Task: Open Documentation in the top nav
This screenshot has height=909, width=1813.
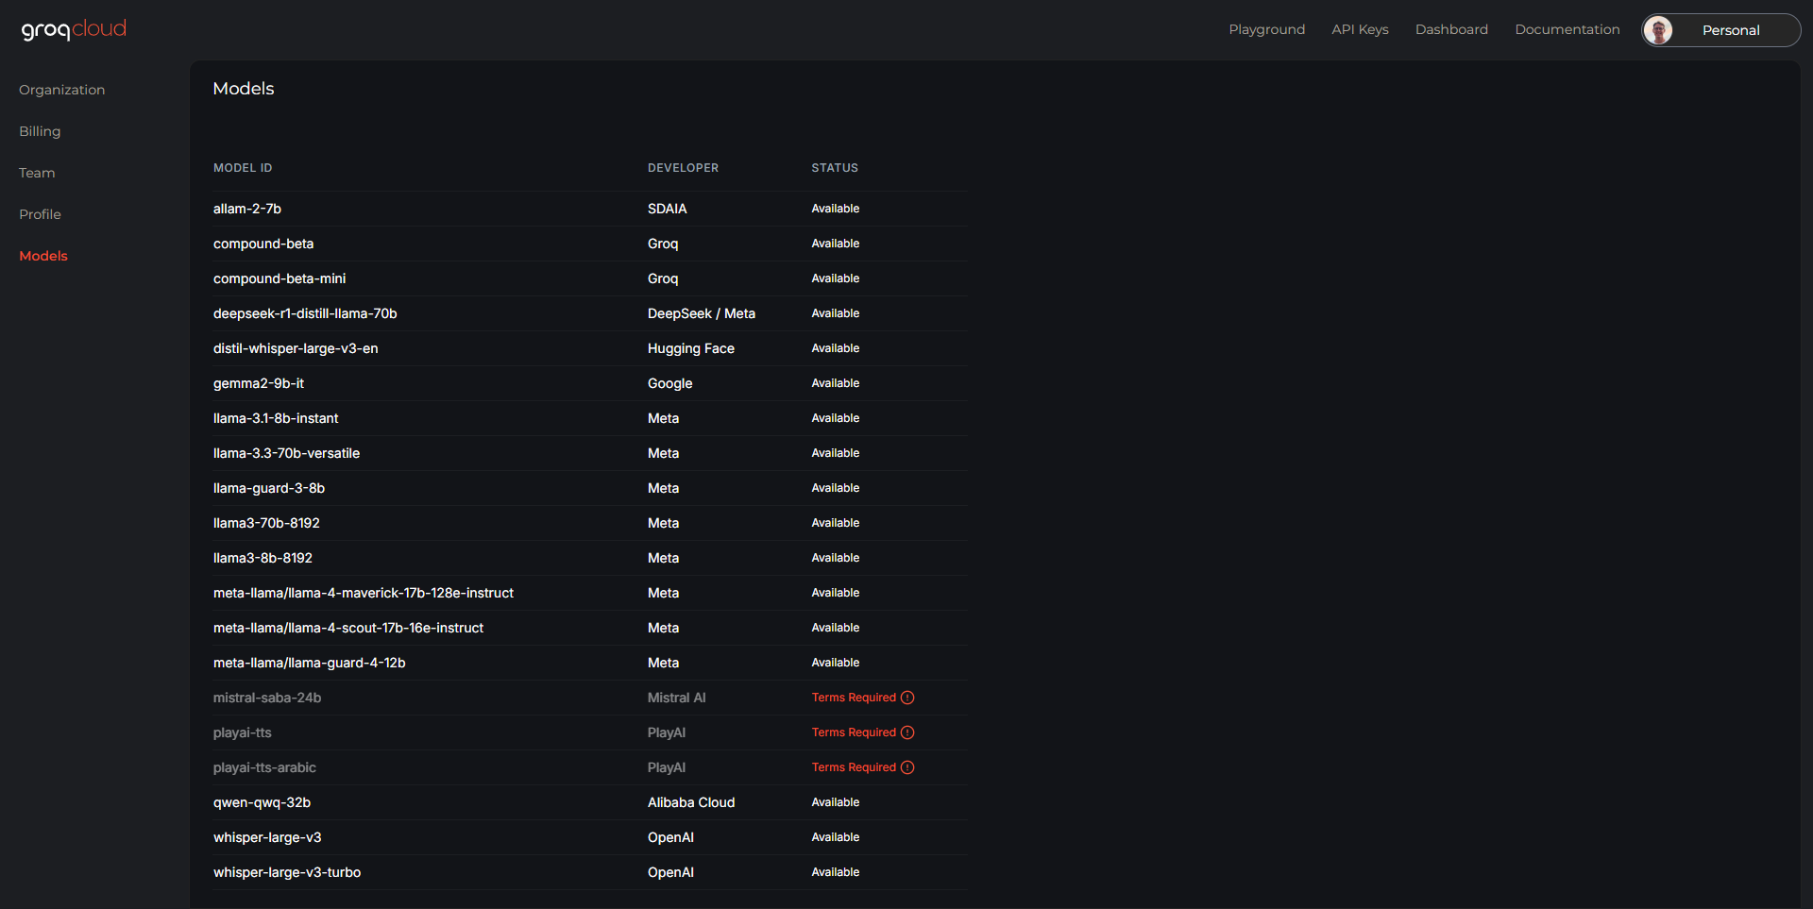Action: pyautogui.click(x=1567, y=29)
